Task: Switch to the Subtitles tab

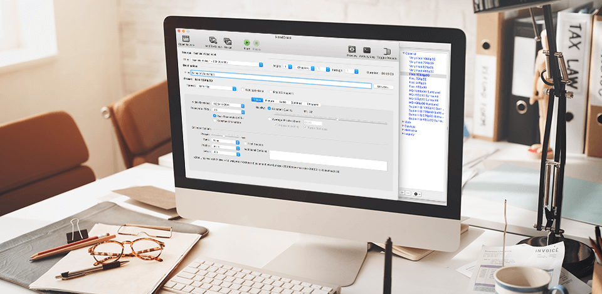Action: [297, 103]
